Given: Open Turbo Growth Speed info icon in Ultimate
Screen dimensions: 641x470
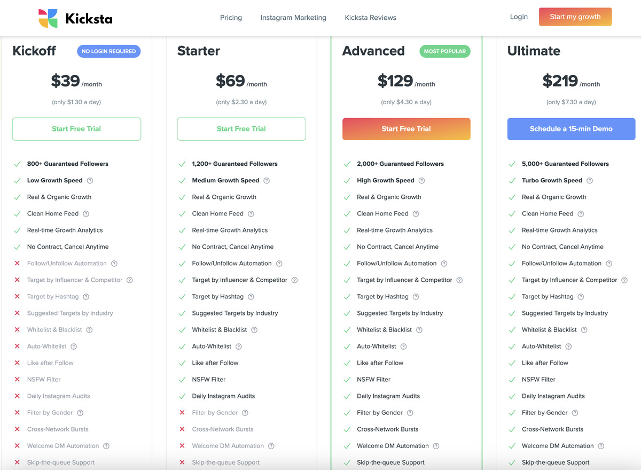Looking at the screenshot, I should click(x=589, y=180).
